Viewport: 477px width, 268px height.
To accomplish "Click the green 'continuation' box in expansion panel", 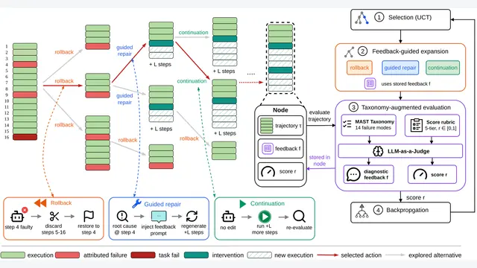I will click(x=443, y=68).
